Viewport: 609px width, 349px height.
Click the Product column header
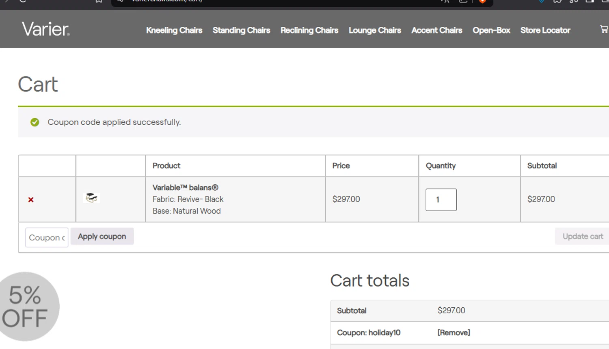tap(166, 166)
